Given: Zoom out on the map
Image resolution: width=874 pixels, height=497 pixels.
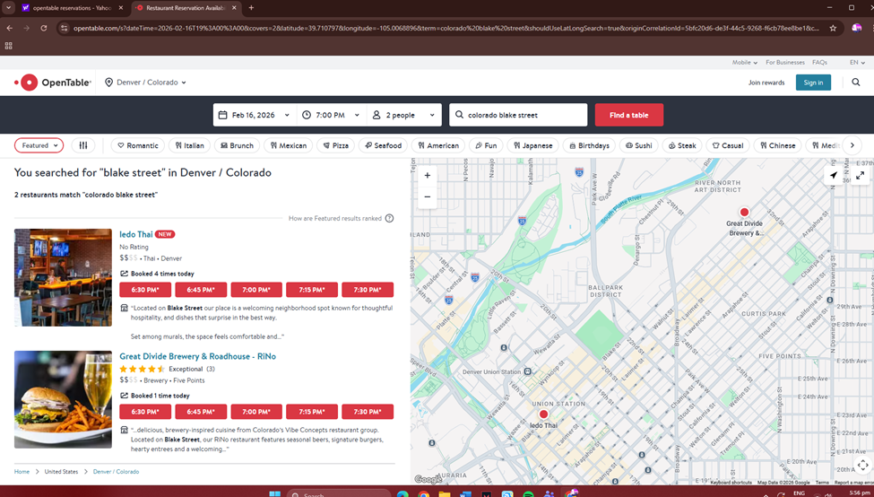Looking at the screenshot, I should tap(427, 196).
